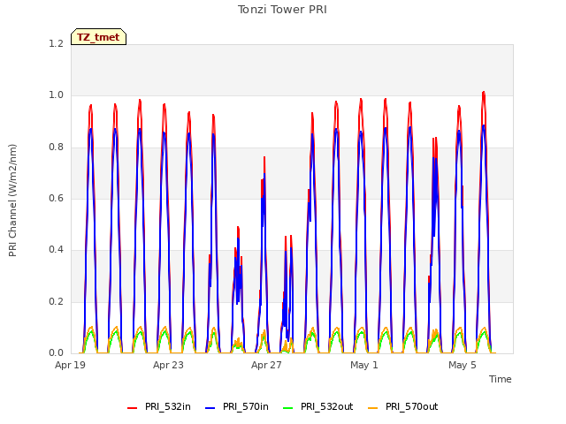Click the May 5 x-axis label
The width and height of the screenshot is (566, 424).
[463, 365]
